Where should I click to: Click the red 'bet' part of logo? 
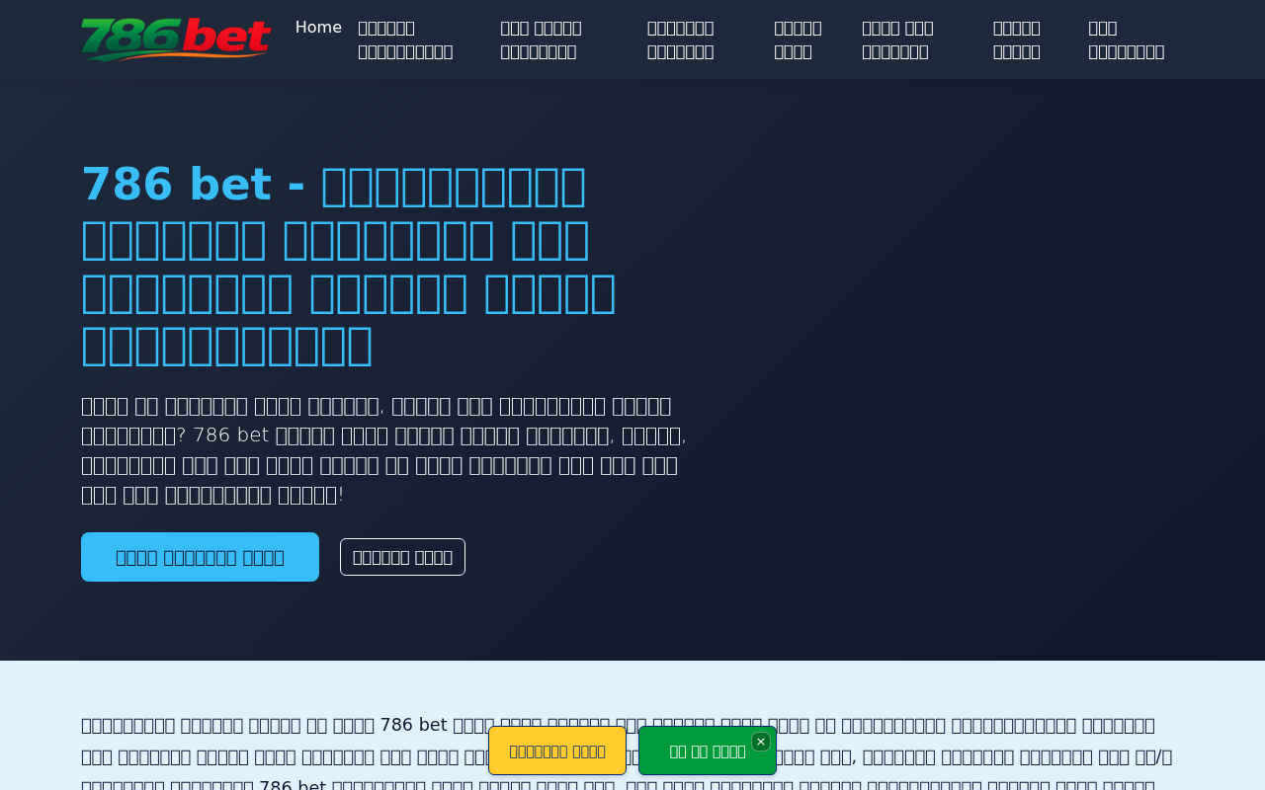pyautogui.click(x=227, y=39)
